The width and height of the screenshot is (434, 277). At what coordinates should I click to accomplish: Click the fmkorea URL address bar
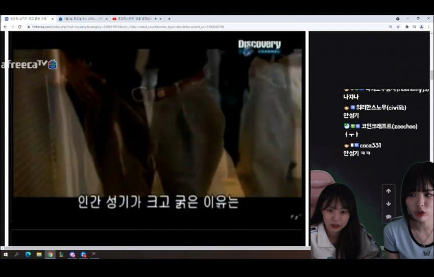point(208,27)
